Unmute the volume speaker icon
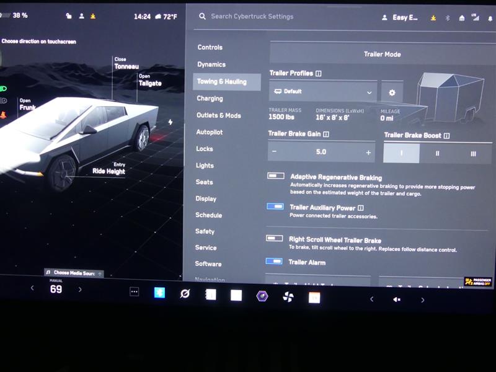This screenshot has height=372, width=496. click(397, 299)
